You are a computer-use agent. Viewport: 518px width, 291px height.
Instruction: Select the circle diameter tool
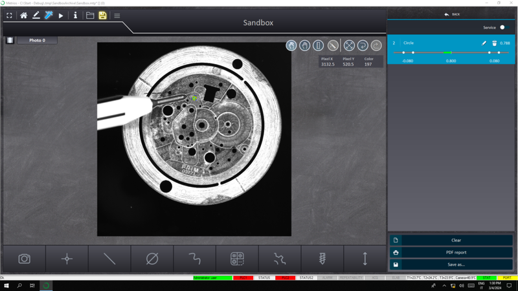coord(152,259)
